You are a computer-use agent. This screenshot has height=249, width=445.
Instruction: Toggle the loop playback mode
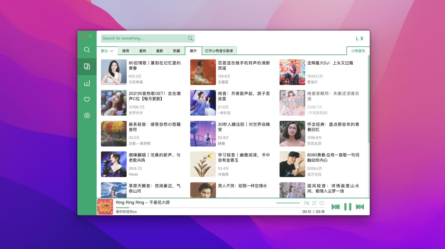[x=314, y=203]
